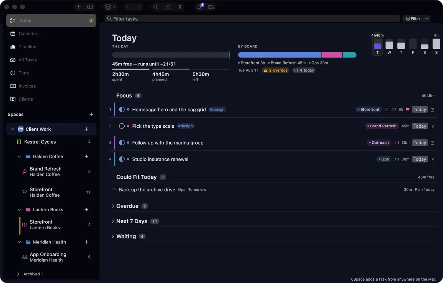Click the pink flag on Homepage hero
The height and width of the screenshot is (283, 443).
coord(407,109)
